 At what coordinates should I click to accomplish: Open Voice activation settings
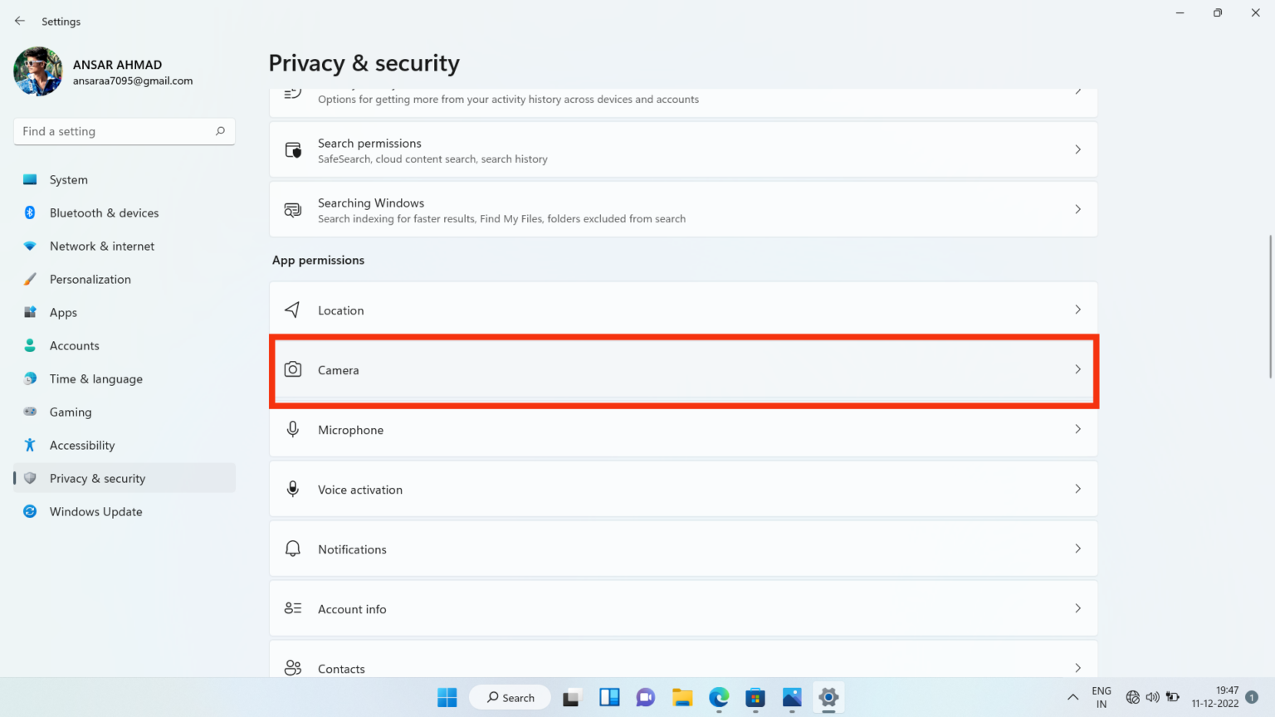[x=682, y=489]
